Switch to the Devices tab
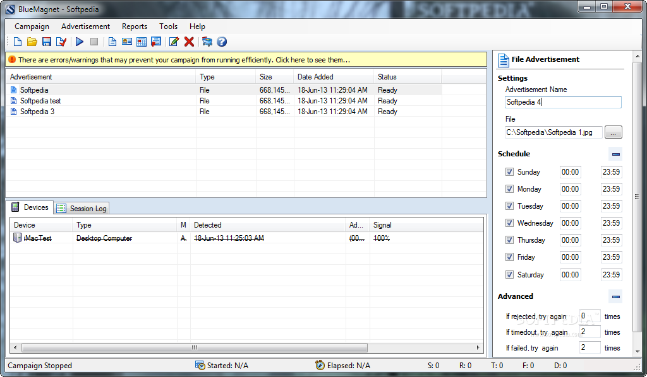Screen dimensions: 647x377 (x=30, y=207)
